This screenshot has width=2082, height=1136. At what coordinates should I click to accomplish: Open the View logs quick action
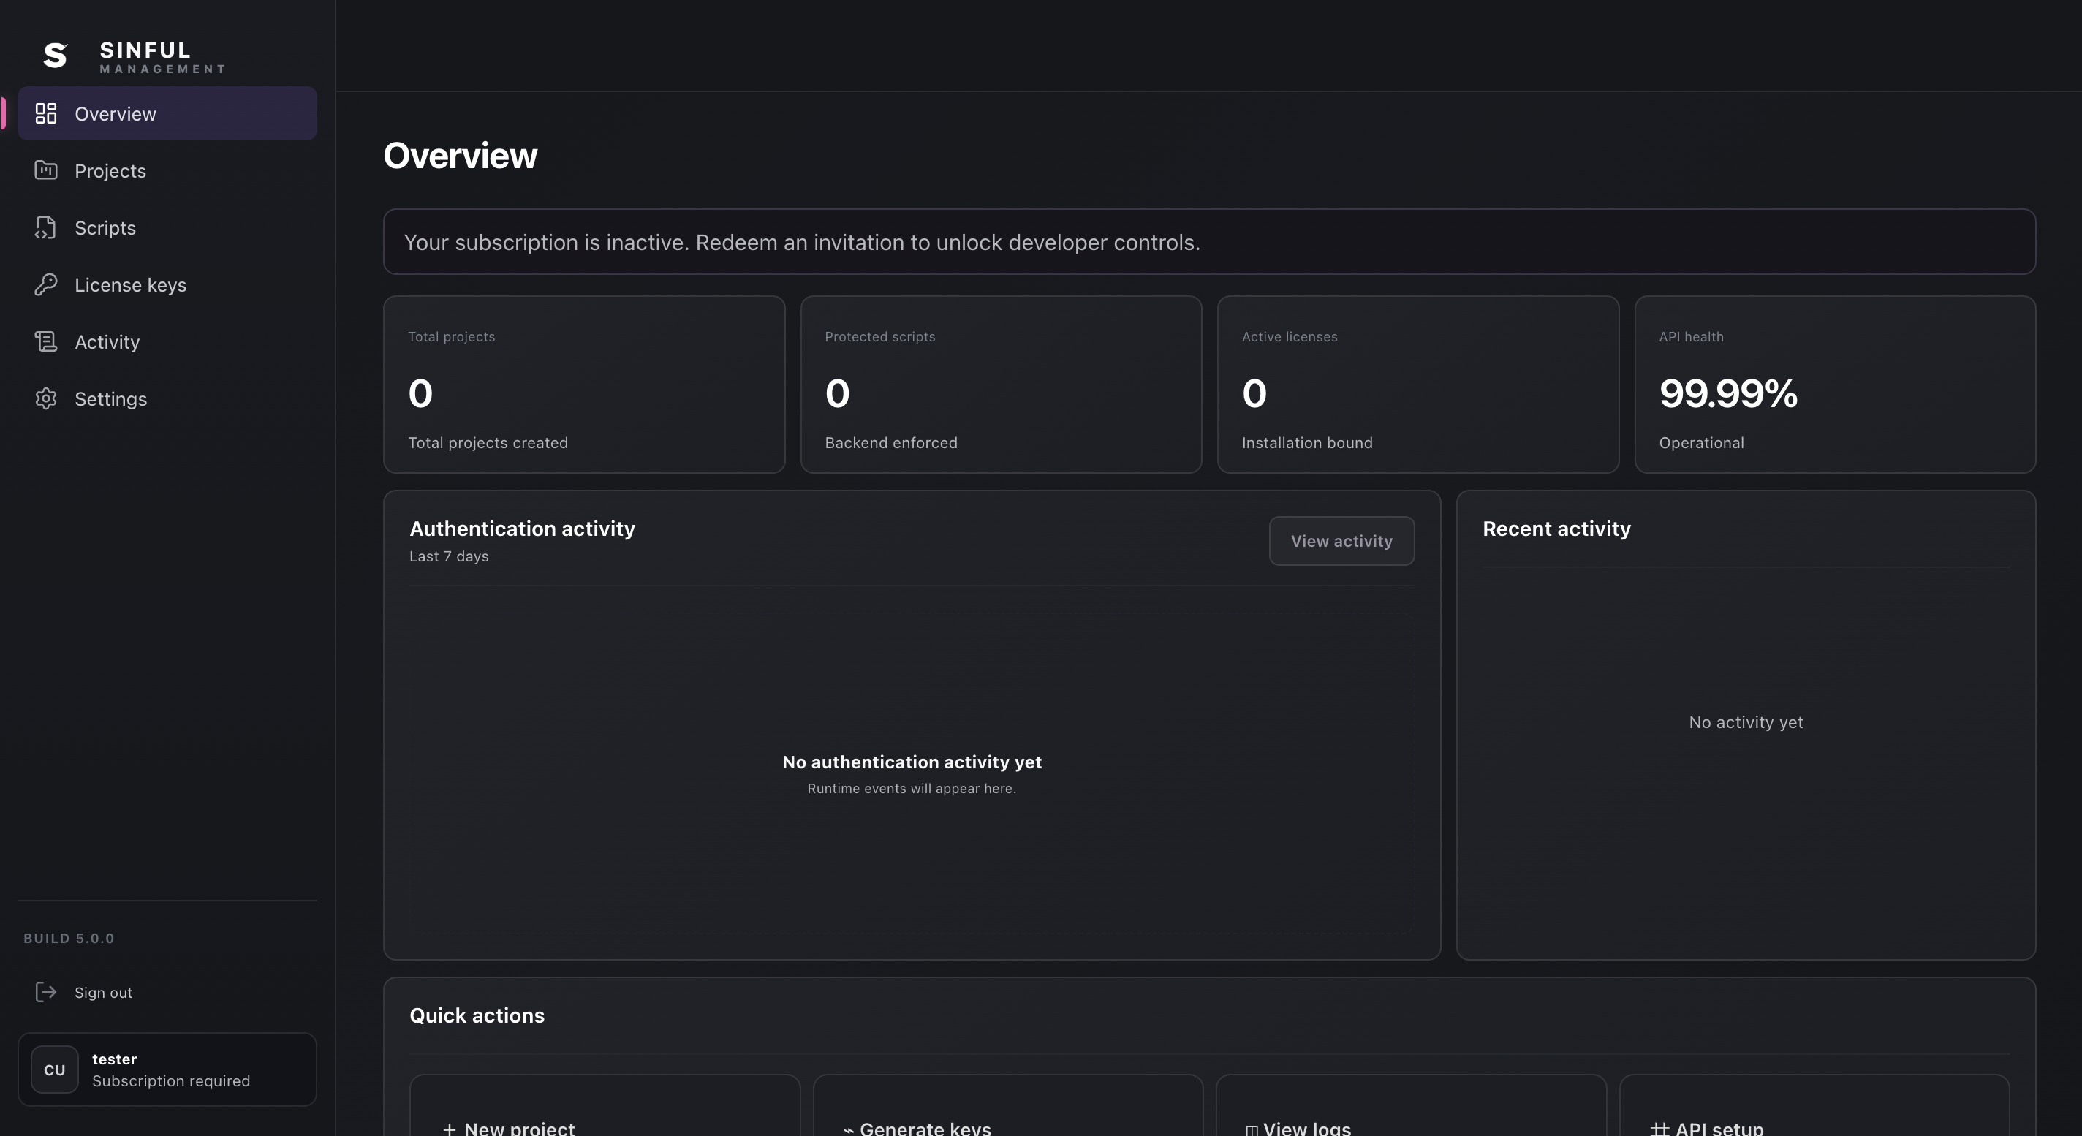tap(1411, 1105)
